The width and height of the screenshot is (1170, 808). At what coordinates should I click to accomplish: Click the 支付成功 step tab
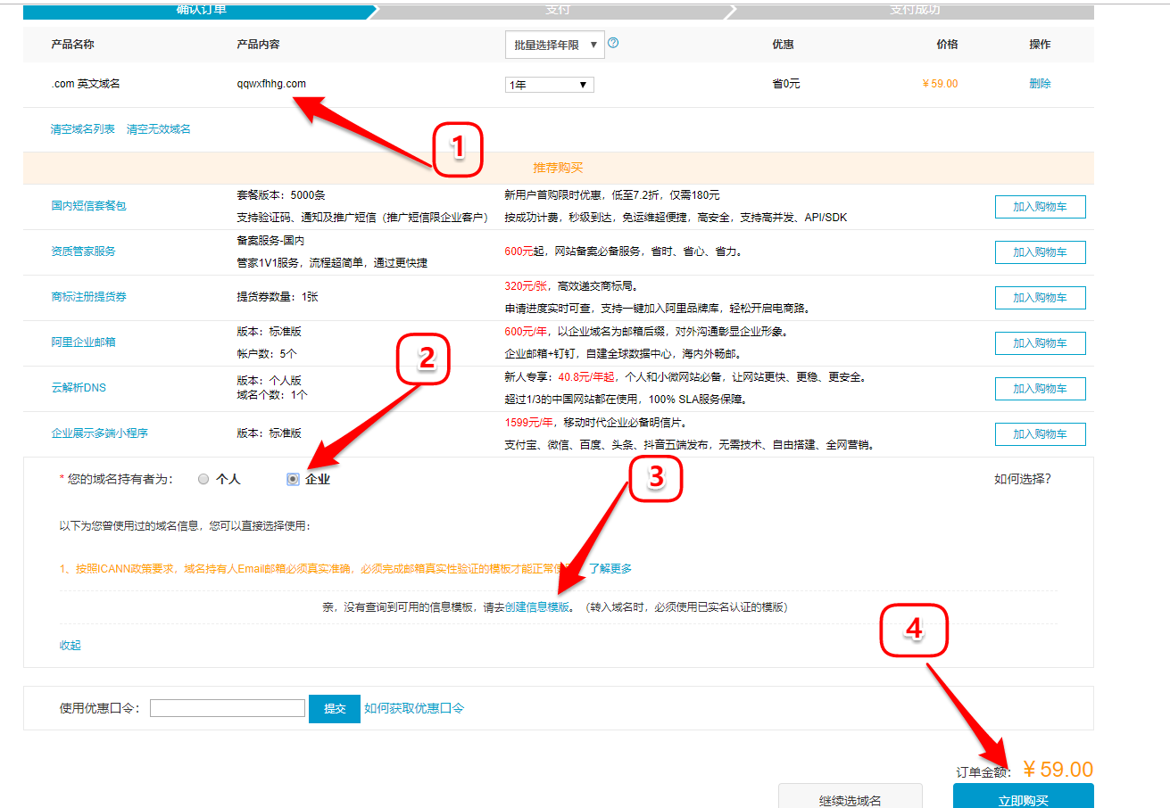915,11
